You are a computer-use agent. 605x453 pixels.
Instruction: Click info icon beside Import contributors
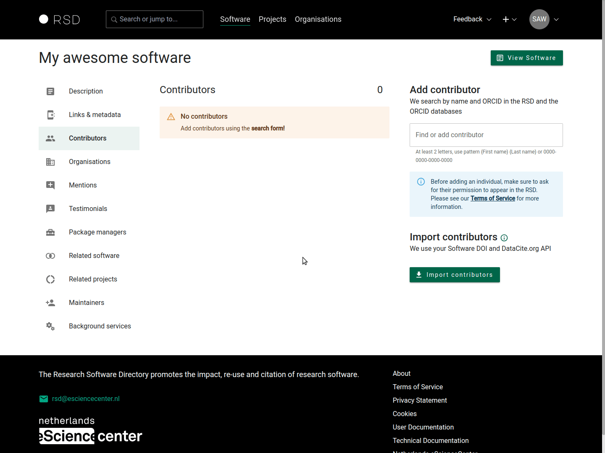(504, 238)
